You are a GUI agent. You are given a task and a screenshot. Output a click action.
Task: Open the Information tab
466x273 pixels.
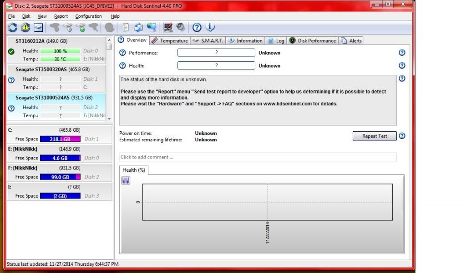(245, 40)
